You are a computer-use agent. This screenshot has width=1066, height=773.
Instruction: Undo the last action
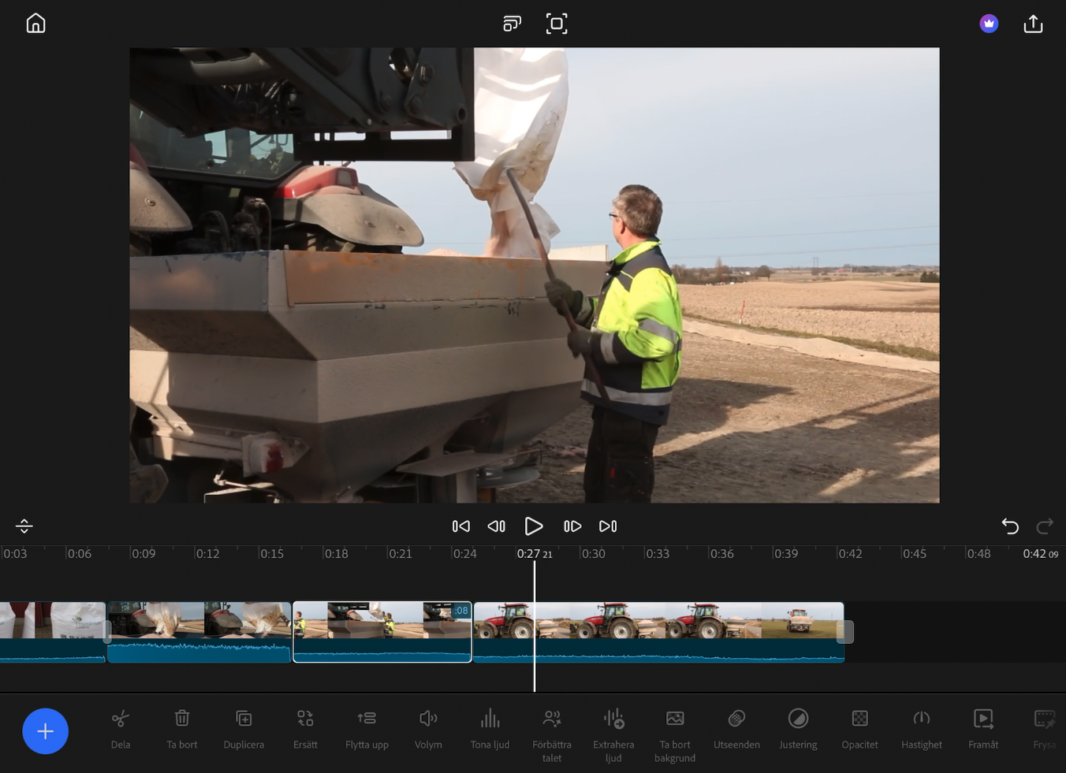1010,526
